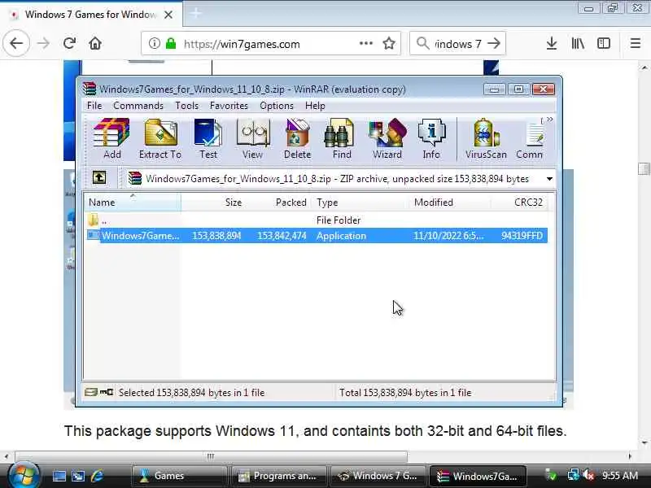Image resolution: width=651 pixels, height=488 pixels.
Task: Select the parent folder '..' row
Action: (x=317, y=220)
